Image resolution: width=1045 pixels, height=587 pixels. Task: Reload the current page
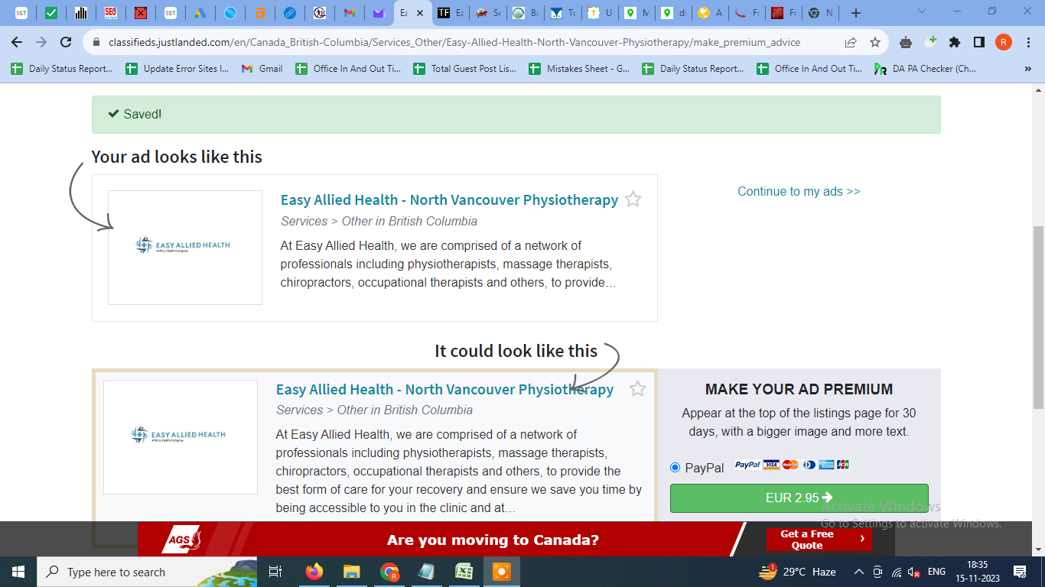[66, 42]
